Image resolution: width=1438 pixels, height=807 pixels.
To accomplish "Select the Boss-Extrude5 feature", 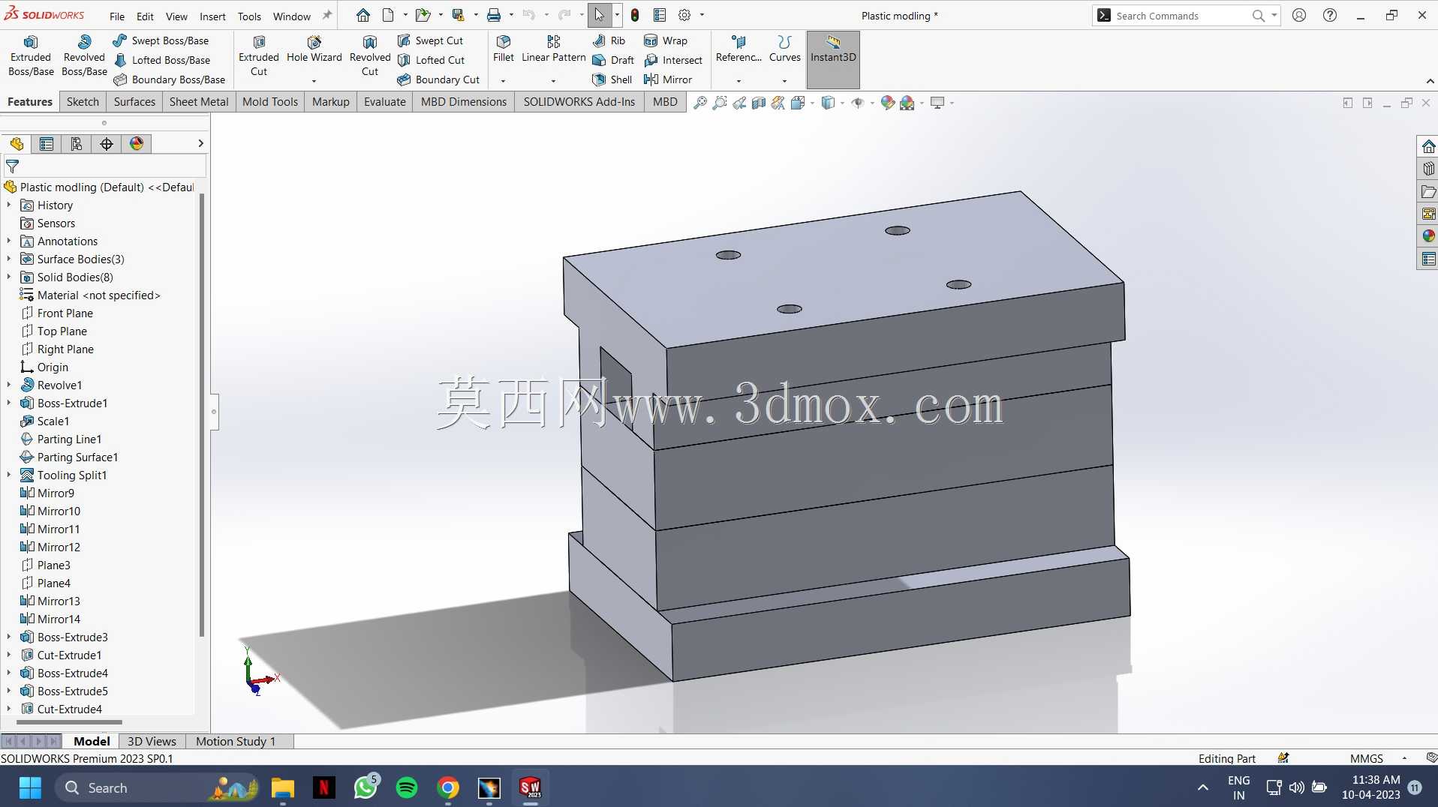I will 72,691.
